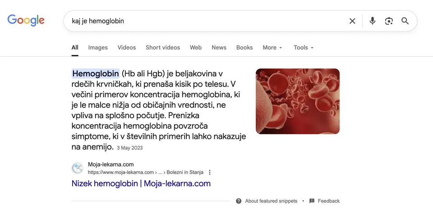Click the Google logo

(x=26, y=20)
